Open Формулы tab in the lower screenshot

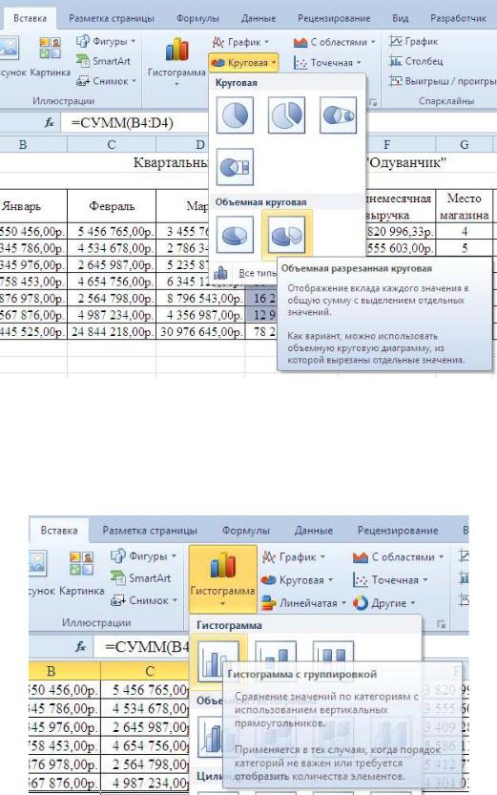click(x=246, y=531)
